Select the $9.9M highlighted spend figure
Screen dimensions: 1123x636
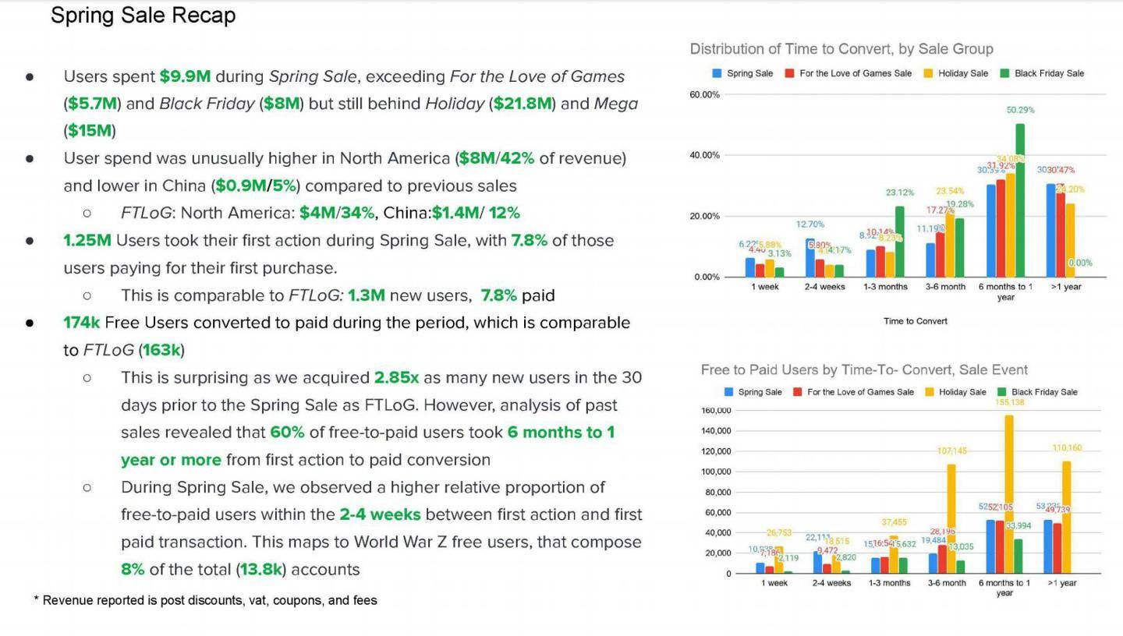(x=185, y=76)
